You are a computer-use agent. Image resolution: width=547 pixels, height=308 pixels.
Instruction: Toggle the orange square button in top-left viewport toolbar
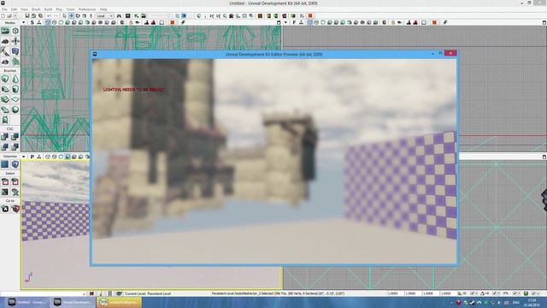(173, 23)
